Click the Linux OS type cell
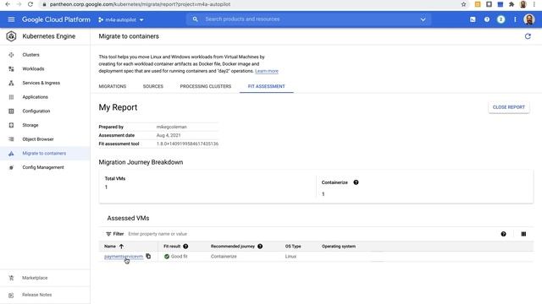The height and width of the screenshot is (304, 542). [x=290, y=257]
